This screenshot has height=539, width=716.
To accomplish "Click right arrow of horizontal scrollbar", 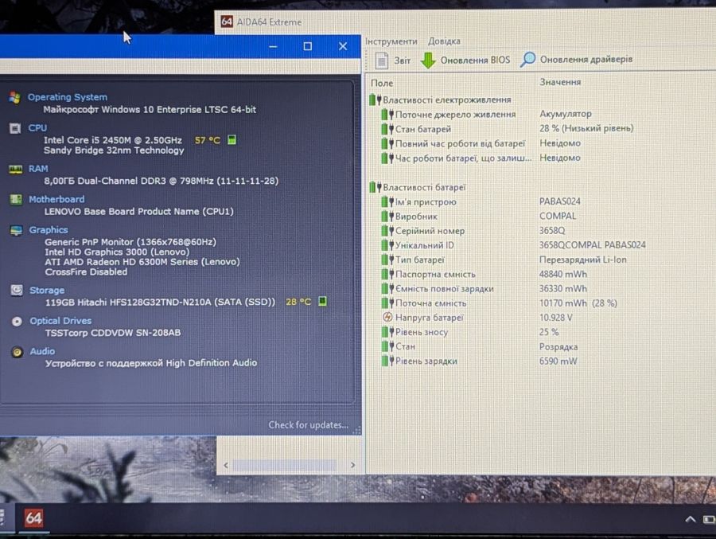I will [352, 465].
